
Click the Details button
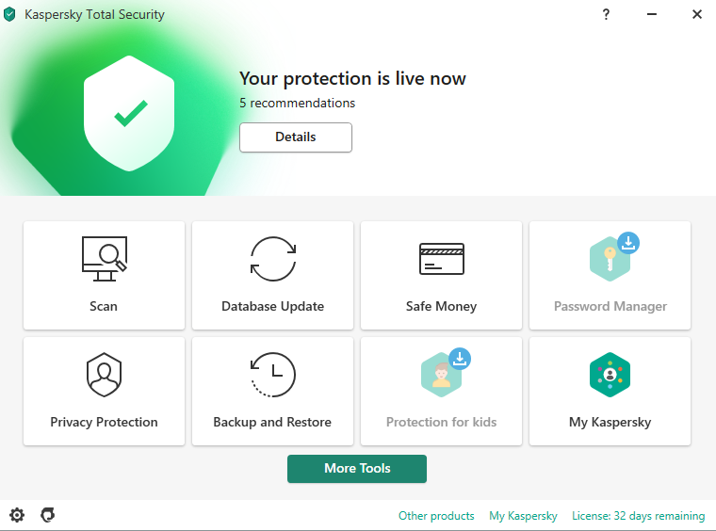tap(295, 137)
